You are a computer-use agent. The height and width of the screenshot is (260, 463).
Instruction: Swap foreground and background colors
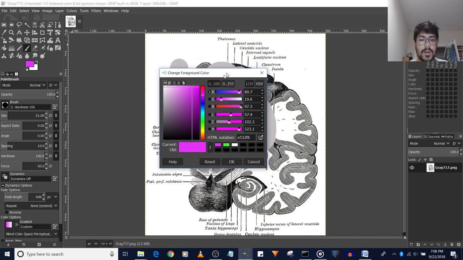tap(37, 62)
